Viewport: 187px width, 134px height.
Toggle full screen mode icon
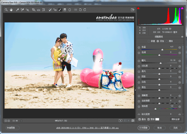point(133,10)
